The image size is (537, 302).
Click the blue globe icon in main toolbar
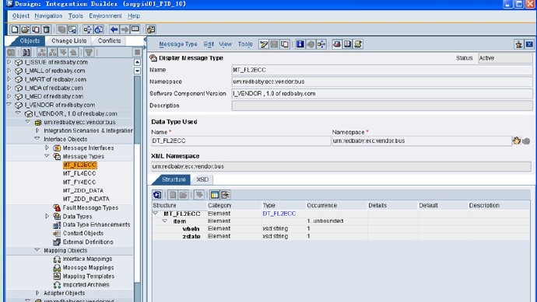(99, 30)
